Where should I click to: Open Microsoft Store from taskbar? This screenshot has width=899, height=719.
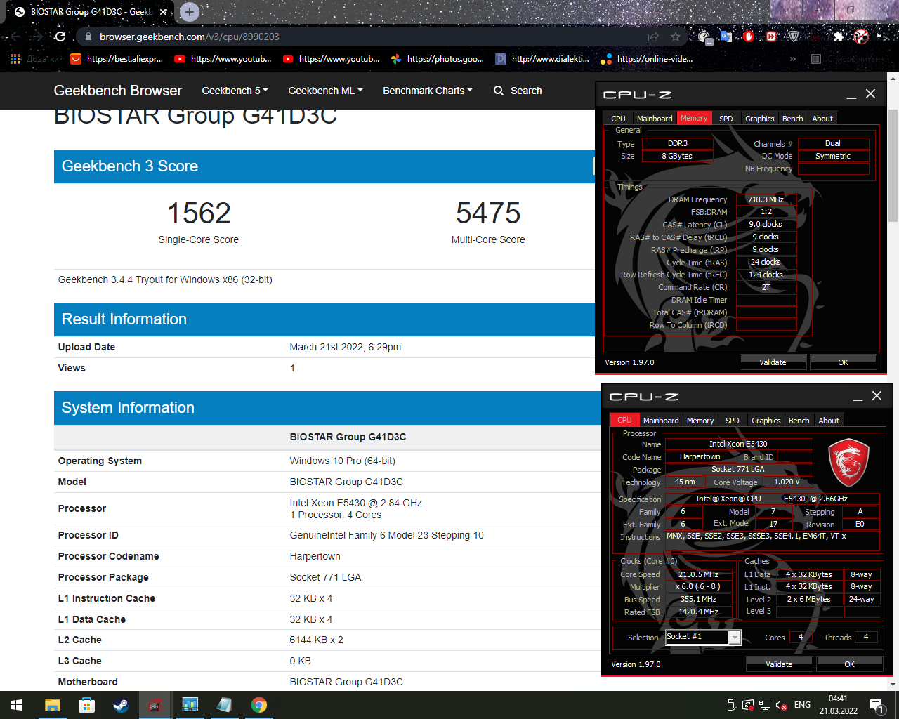(x=86, y=705)
